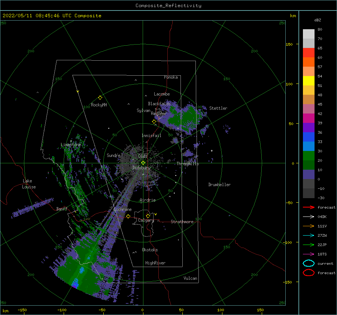Click the yellow km unit label, top right
Image resolution: width=337 pixels, height=315 pixels.
(x=293, y=16)
